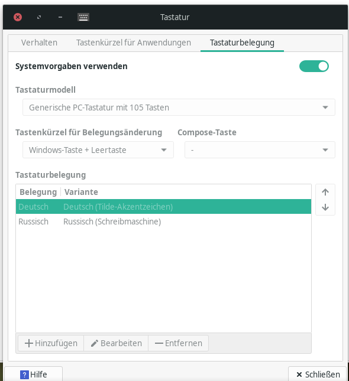
Task: Maximize the Tastatur window
Action: [x=39, y=17]
